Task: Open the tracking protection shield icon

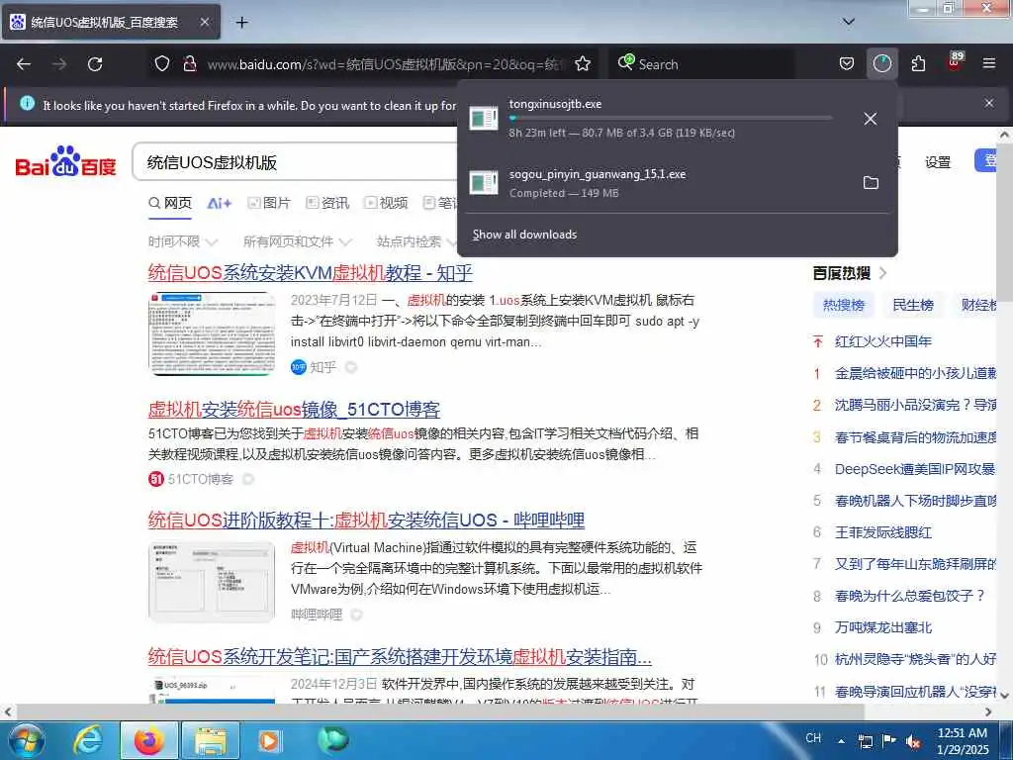Action: coord(162,63)
